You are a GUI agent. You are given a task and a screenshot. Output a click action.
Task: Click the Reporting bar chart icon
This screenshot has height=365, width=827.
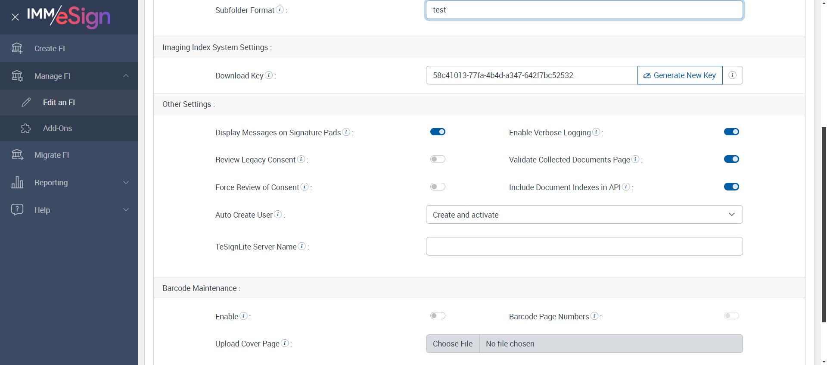(17, 182)
